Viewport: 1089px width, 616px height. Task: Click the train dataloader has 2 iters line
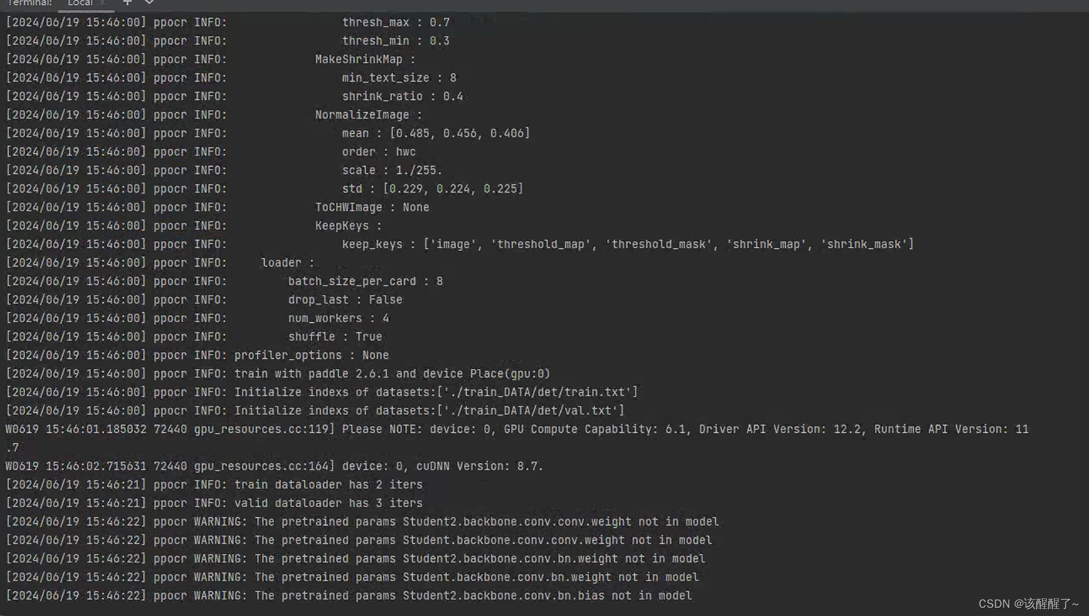(329, 484)
